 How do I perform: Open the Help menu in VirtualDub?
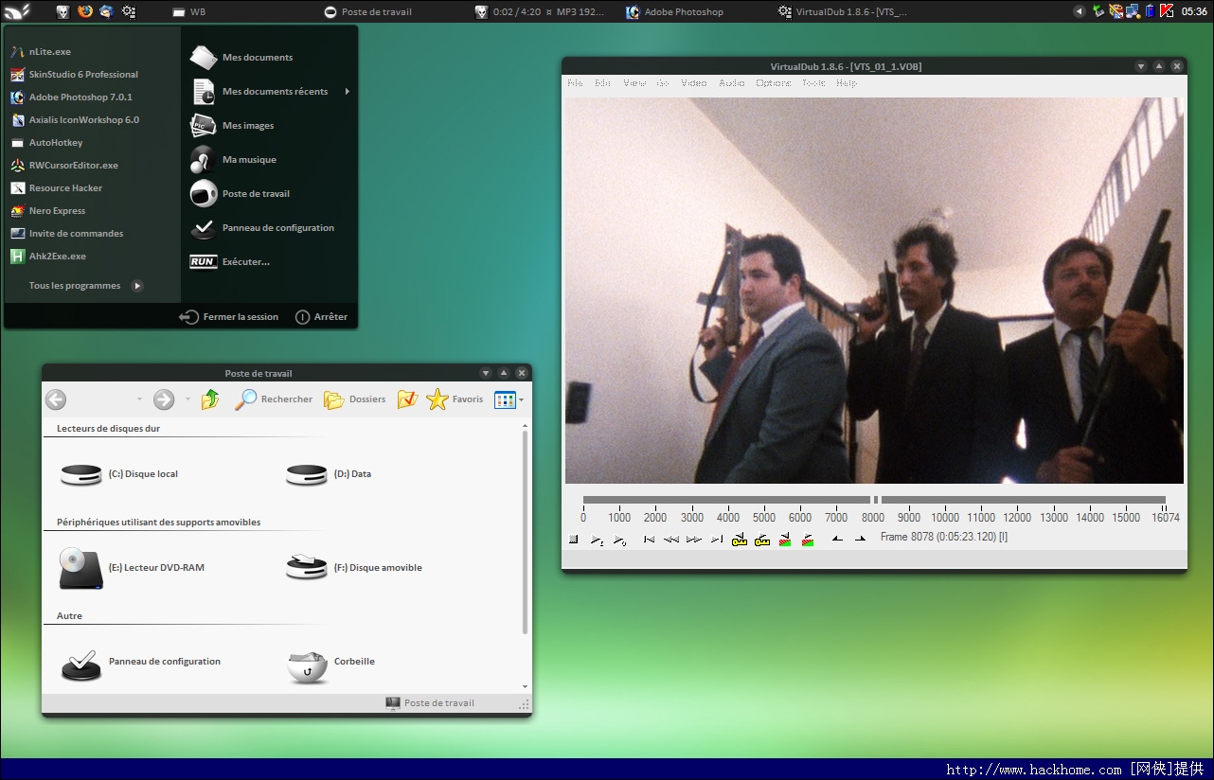[847, 83]
